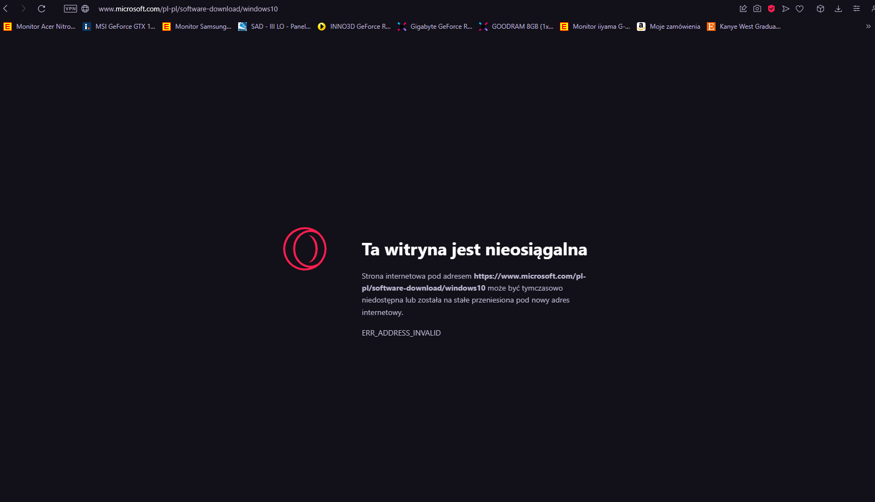Image resolution: width=875 pixels, height=502 pixels.
Task: Click the forward navigation arrow
Action: pyautogui.click(x=23, y=9)
